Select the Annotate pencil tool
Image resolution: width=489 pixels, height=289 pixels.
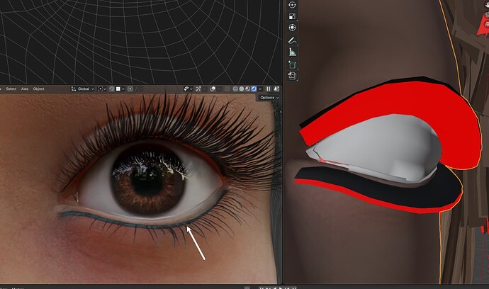point(292,40)
